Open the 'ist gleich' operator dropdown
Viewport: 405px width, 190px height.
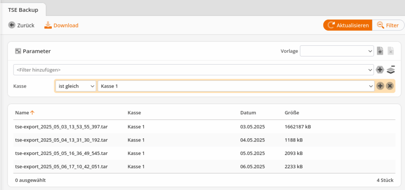click(76, 86)
